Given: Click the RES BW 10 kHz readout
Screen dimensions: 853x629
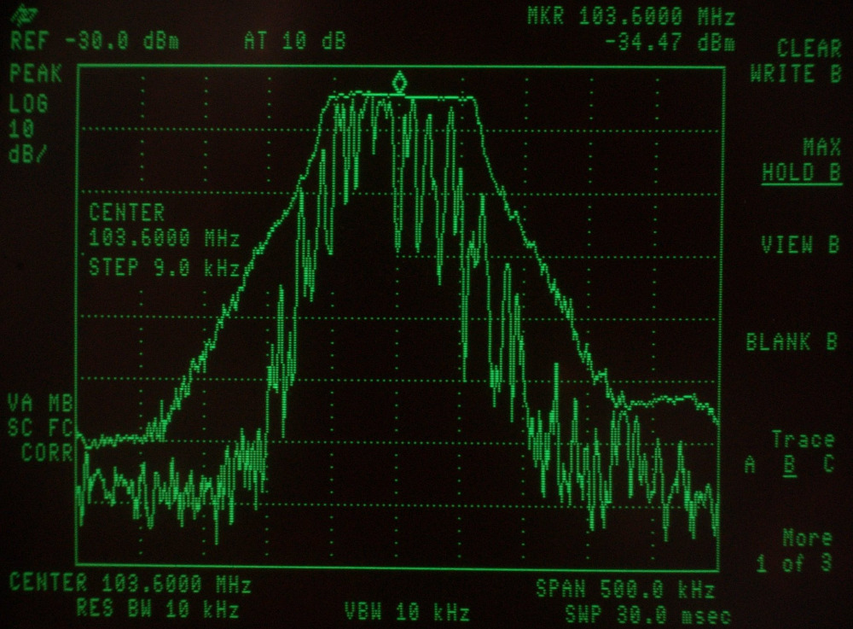Looking at the screenshot, I should [157, 609].
